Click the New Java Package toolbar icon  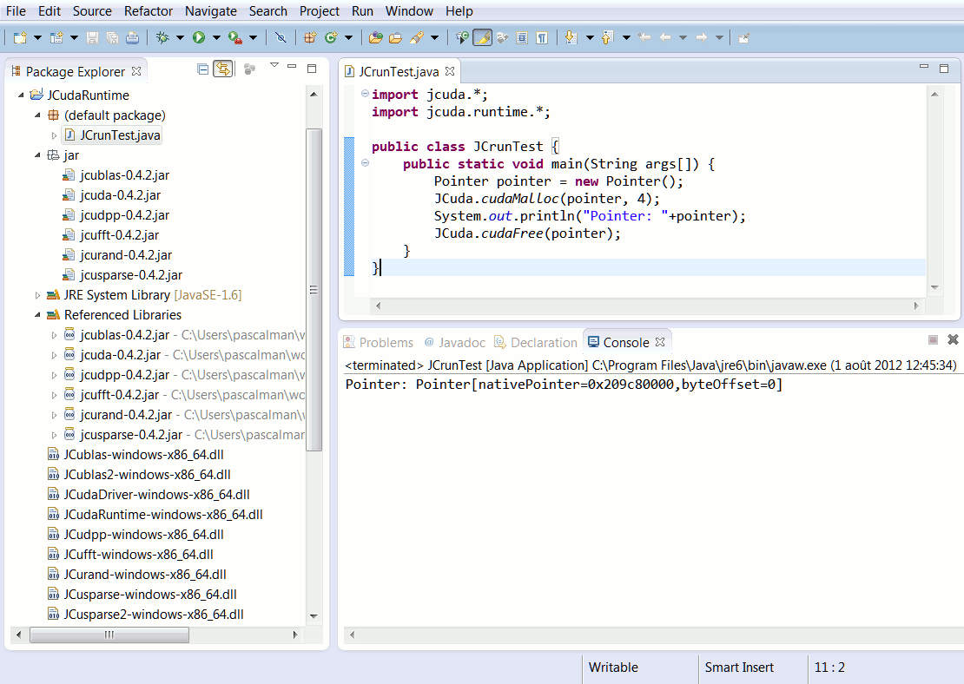(x=309, y=37)
